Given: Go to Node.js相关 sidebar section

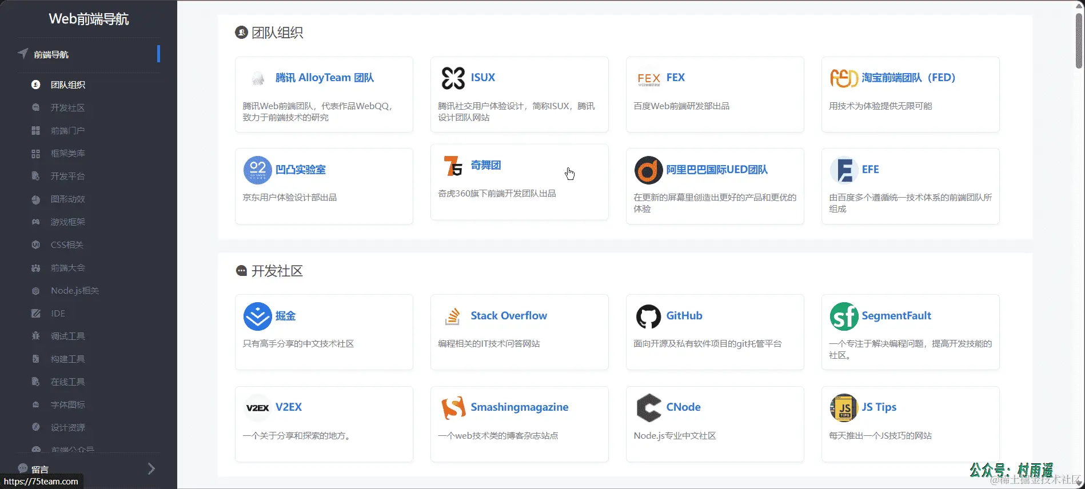Looking at the screenshot, I should click(x=74, y=290).
